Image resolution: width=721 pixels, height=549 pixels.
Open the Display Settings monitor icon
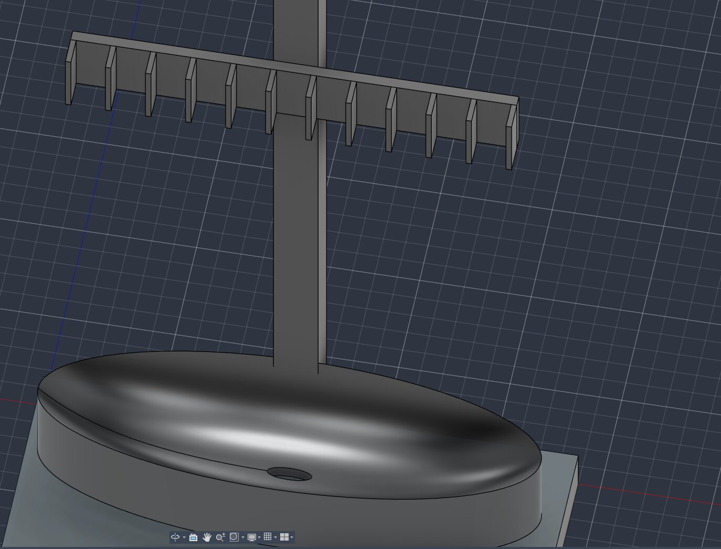[252, 537]
